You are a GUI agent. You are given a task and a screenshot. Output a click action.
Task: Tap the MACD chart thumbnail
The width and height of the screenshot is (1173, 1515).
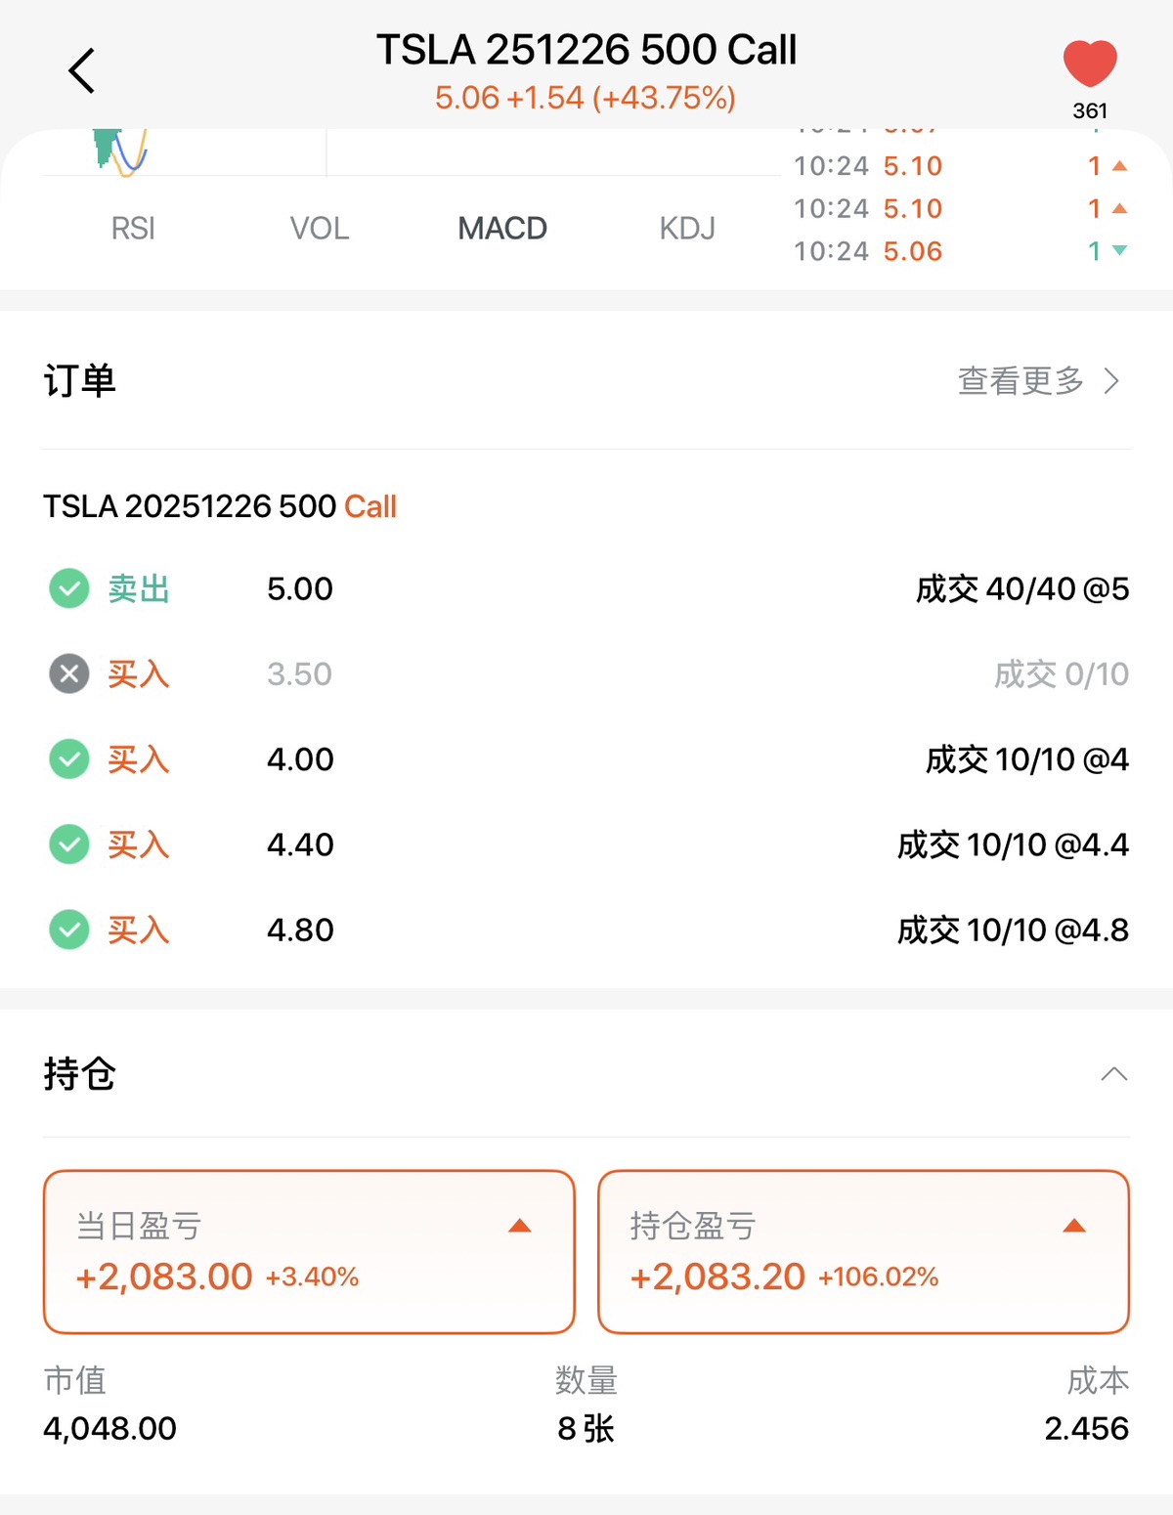point(121,151)
